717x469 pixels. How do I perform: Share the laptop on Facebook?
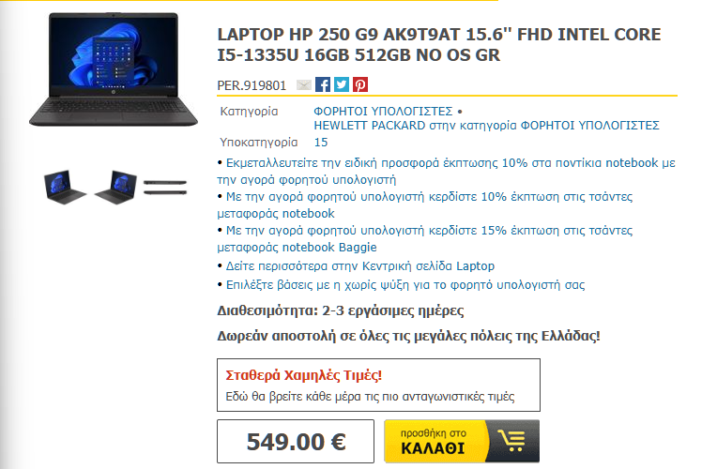coord(323,84)
